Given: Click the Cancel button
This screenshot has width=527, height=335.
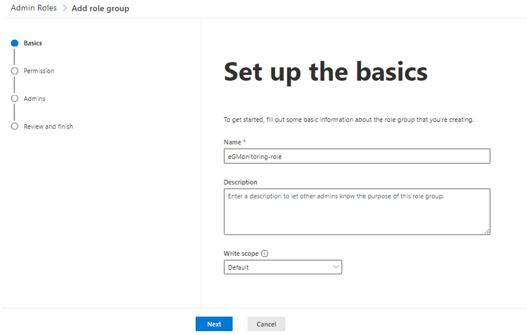Looking at the screenshot, I should click(267, 324).
